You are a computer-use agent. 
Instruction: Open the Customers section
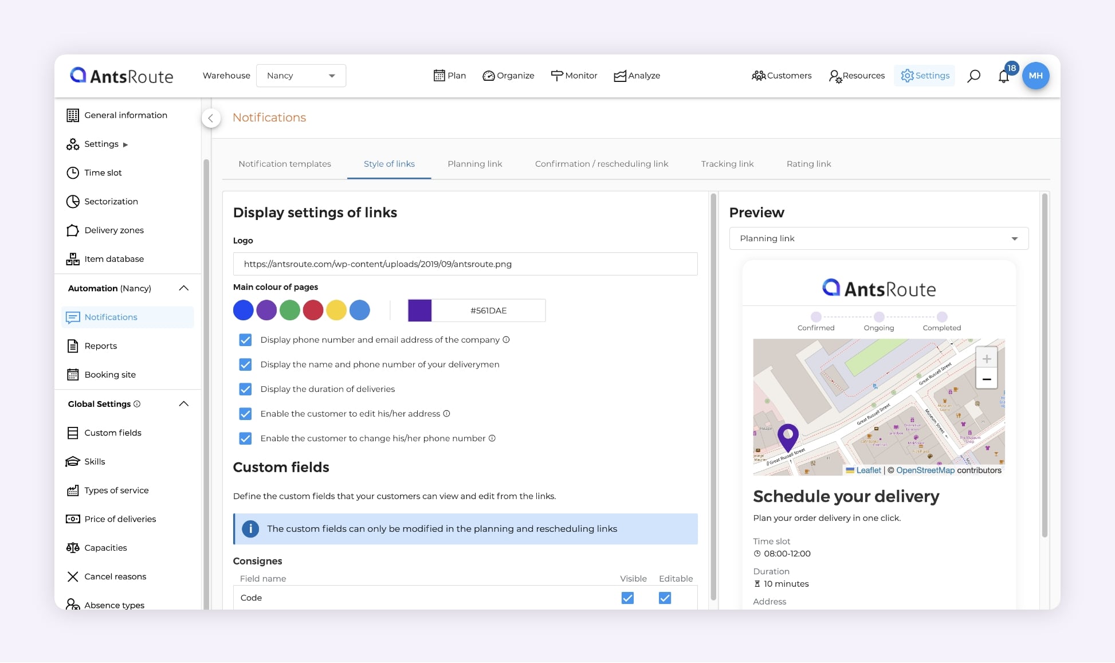coord(781,75)
